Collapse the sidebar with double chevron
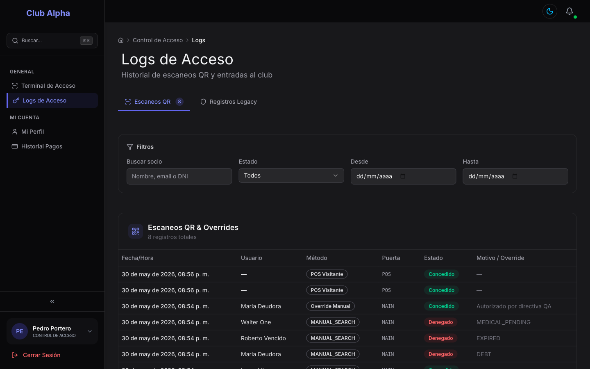The height and width of the screenshot is (369, 590). [x=52, y=301]
